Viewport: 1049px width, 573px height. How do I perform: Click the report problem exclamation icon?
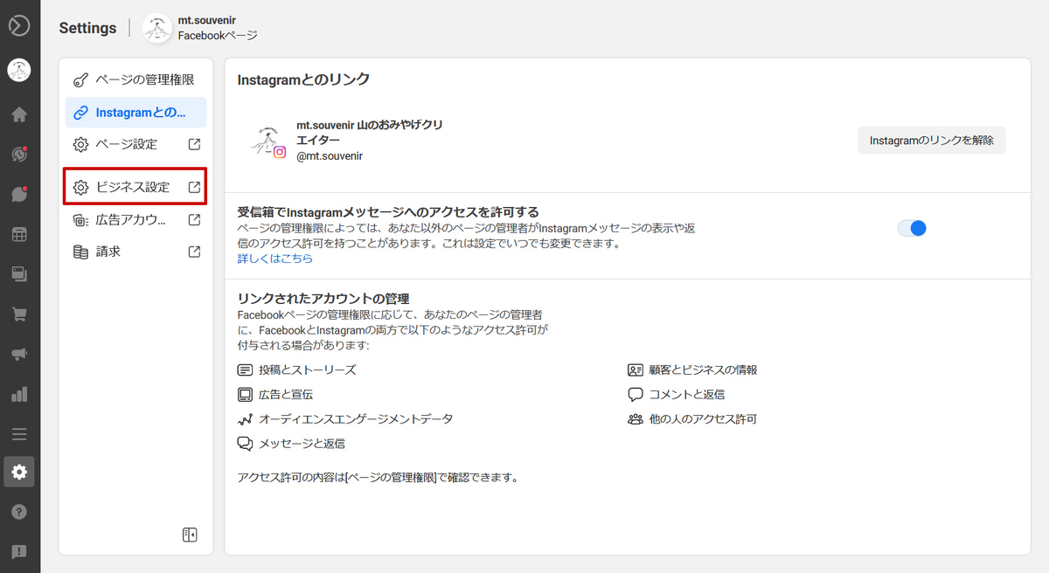19,552
